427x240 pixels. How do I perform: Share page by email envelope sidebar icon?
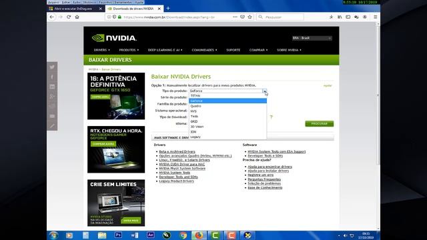pyautogui.click(x=52, y=116)
